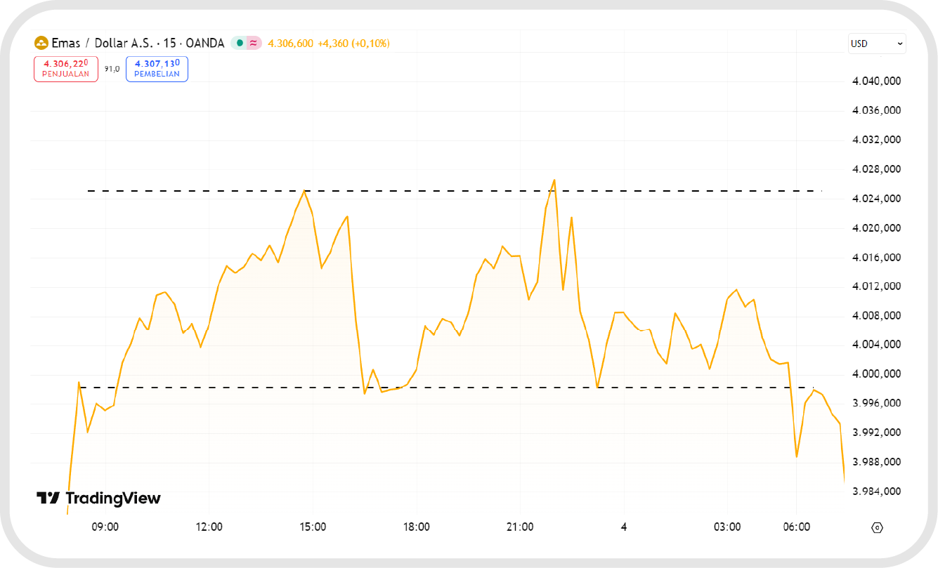The height and width of the screenshot is (568, 938).
Task: Click the blue PEMBELIAN buy button
Action: click(157, 69)
